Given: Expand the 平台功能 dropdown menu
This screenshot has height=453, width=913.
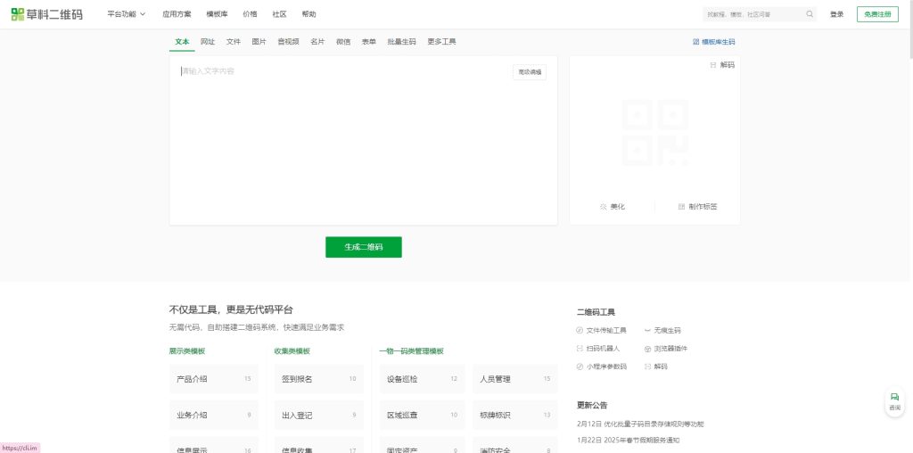Looking at the screenshot, I should (x=126, y=14).
